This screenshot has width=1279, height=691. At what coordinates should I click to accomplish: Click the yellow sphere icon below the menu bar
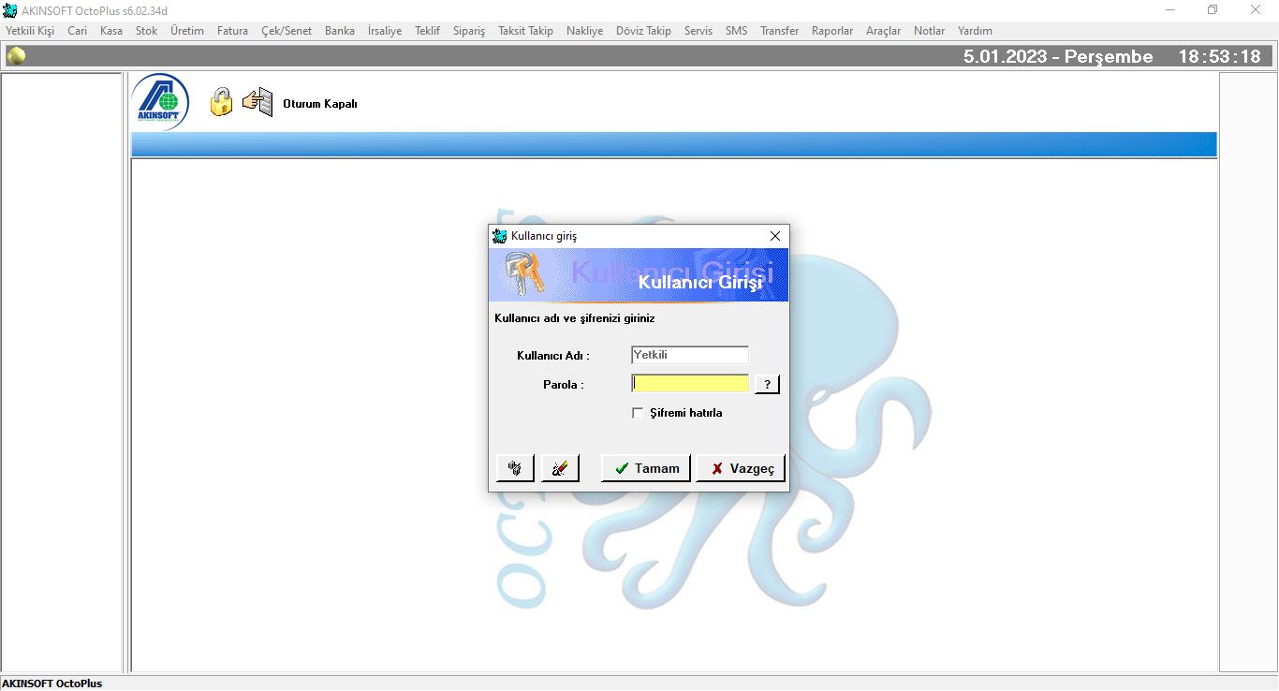(16, 56)
